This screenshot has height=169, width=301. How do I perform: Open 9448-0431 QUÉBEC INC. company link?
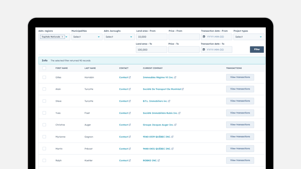[157, 149]
